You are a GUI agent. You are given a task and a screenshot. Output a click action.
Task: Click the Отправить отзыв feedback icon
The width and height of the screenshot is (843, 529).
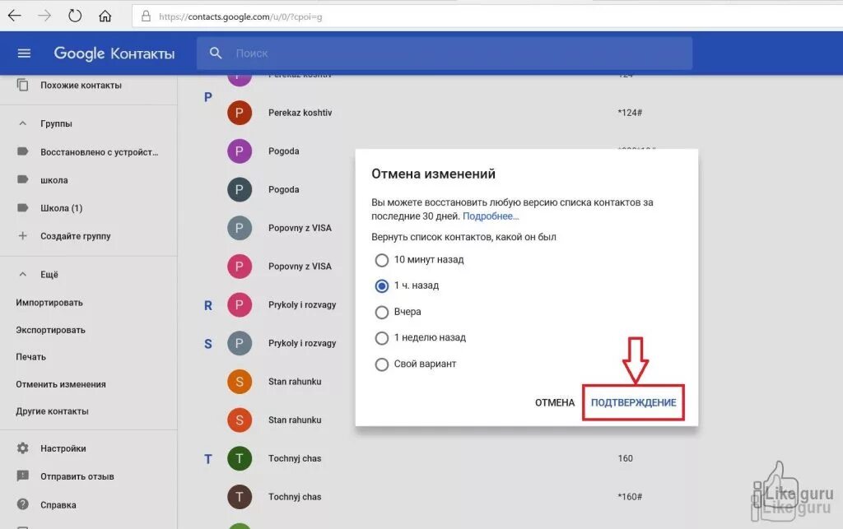tap(22, 476)
